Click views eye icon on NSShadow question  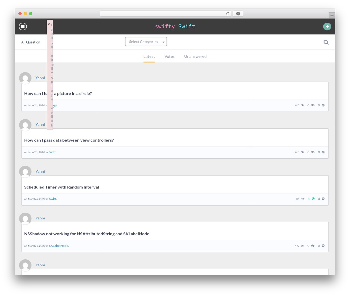(x=302, y=246)
